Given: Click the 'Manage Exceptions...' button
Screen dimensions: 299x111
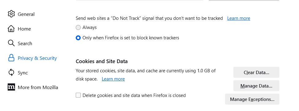Looking at the screenshot, I should 252,99.
